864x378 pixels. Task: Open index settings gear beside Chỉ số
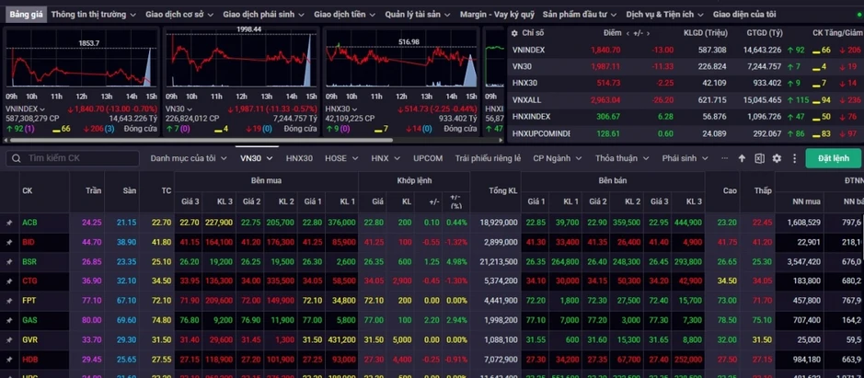pyautogui.click(x=514, y=33)
